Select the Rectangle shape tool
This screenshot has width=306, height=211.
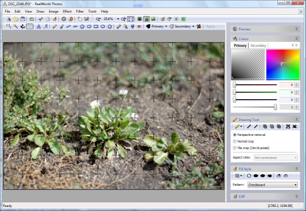click(96, 26)
